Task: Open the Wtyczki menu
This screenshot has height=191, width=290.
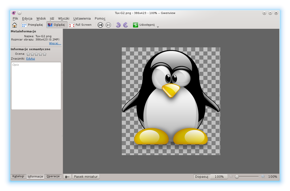Action: click(63, 19)
